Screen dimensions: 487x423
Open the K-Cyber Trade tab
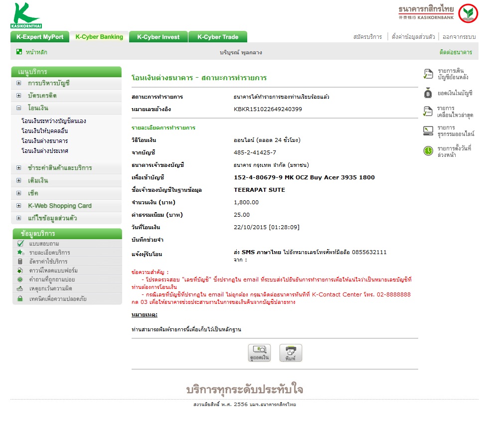click(x=218, y=37)
